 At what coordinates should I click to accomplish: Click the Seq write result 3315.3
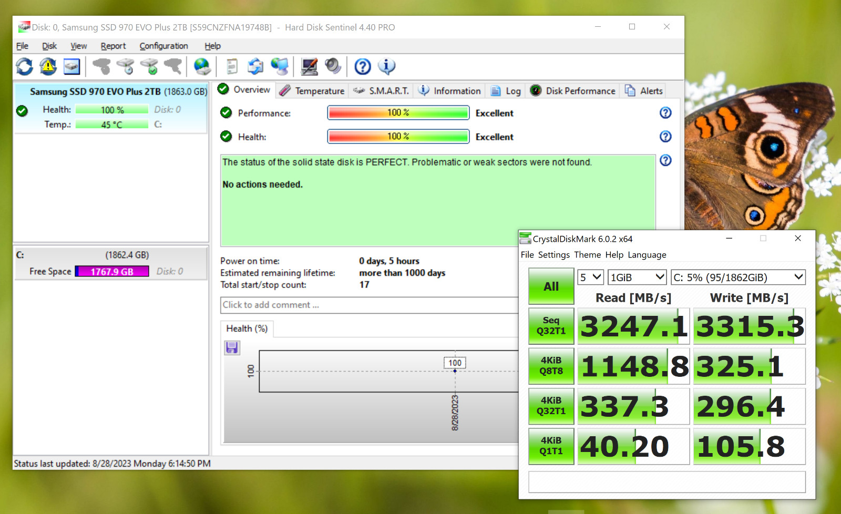click(x=750, y=326)
